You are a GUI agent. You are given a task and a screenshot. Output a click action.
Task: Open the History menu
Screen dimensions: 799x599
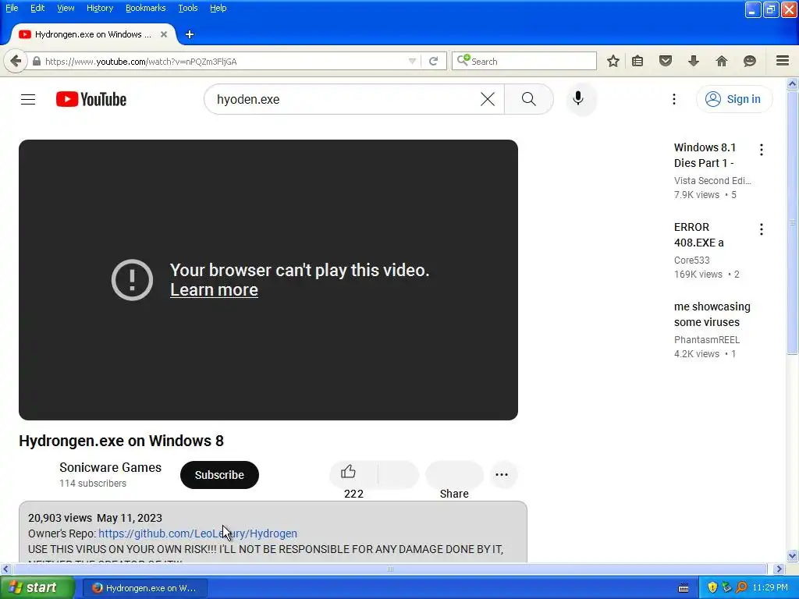99,8
